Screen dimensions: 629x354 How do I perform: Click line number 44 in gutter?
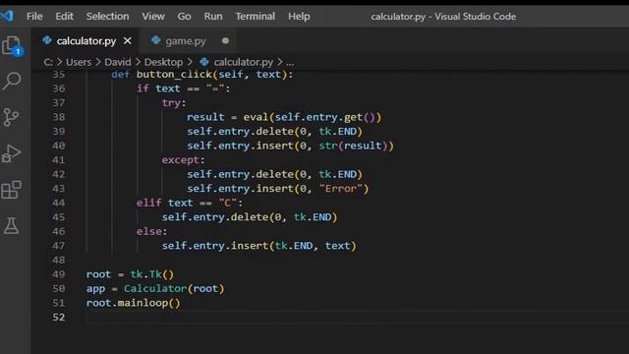(x=59, y=203)
